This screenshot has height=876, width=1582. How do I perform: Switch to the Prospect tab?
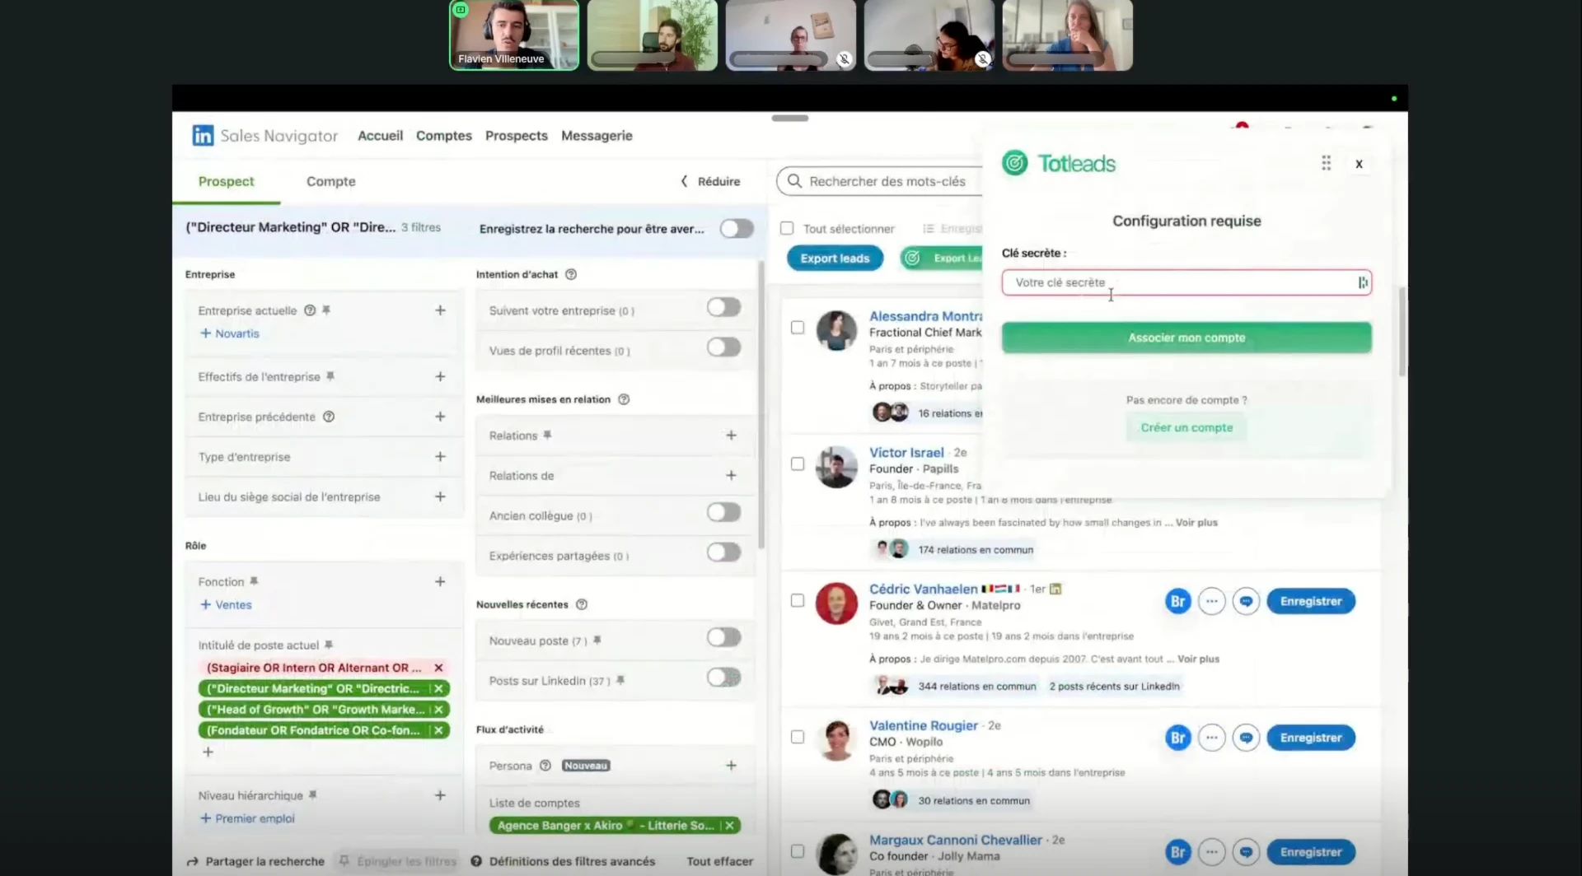(x=226, y=181)
